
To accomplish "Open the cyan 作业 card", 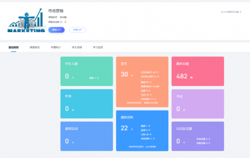I will tap(87, 104).
